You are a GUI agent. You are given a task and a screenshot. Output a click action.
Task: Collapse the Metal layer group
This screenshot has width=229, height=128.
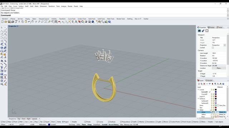pyautogui.click(x=198, y=110)
